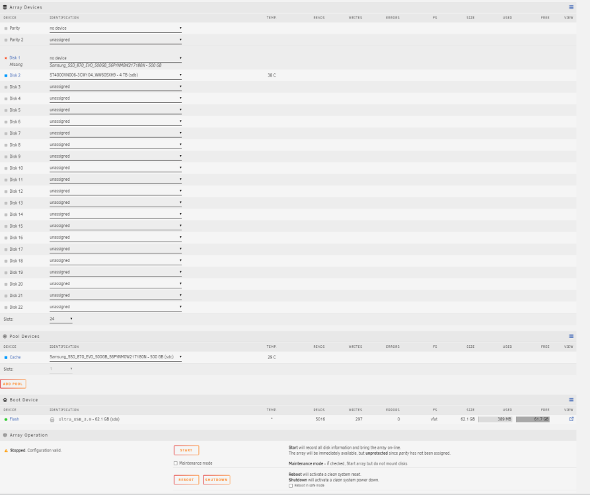Open the Disk 1 link

(15, 58)
